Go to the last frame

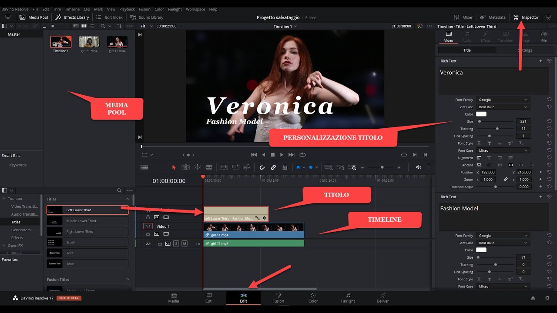point(292,155)
